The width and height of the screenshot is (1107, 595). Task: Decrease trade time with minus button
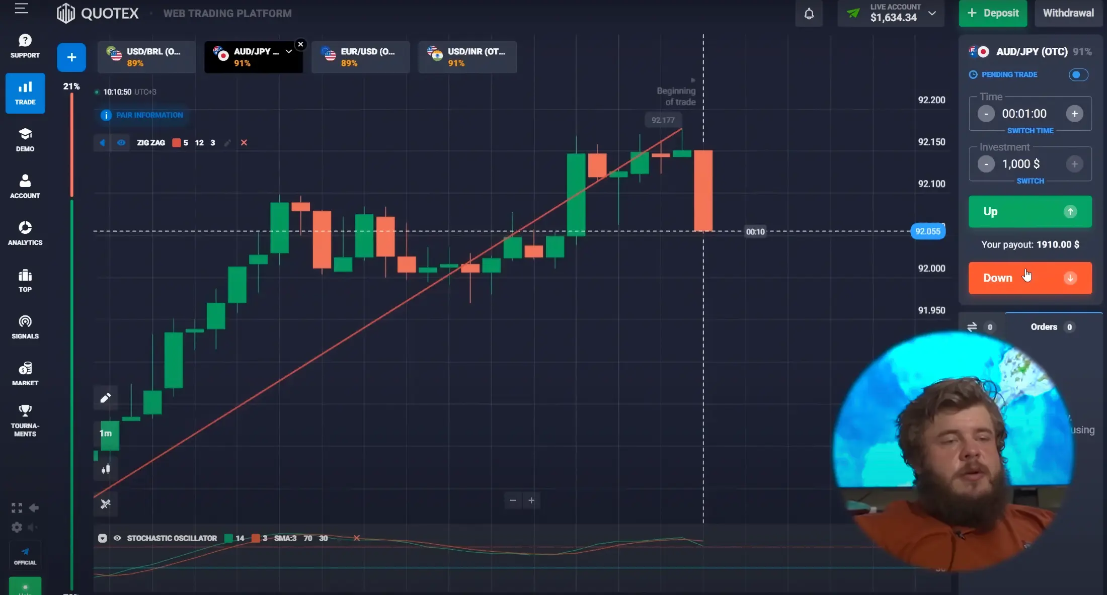point(986,114)
